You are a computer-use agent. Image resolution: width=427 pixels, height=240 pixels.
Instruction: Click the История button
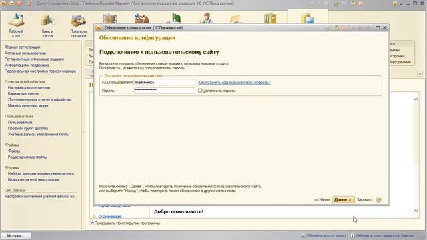tap(15, 235)
